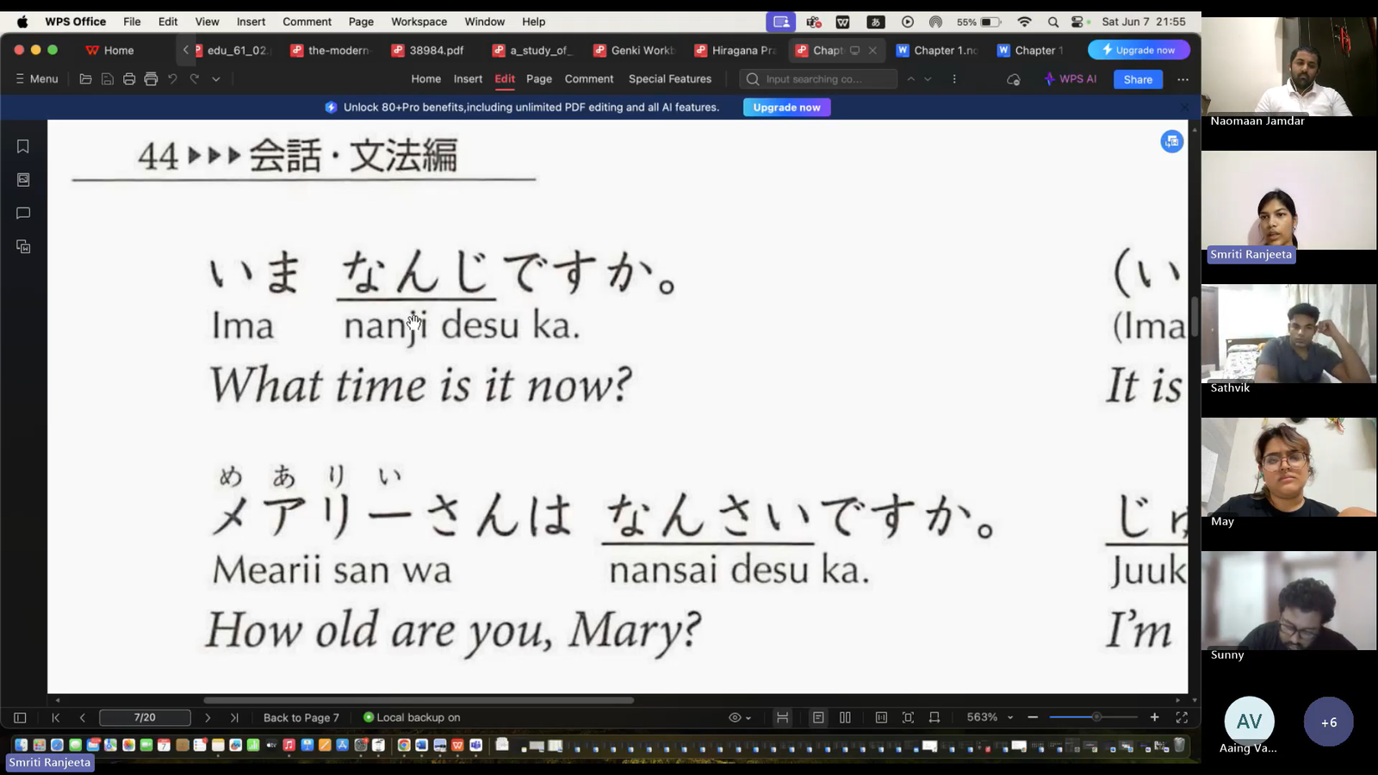Click the Open file folder icon
The image size is (1378, 775).
[85, 79]
